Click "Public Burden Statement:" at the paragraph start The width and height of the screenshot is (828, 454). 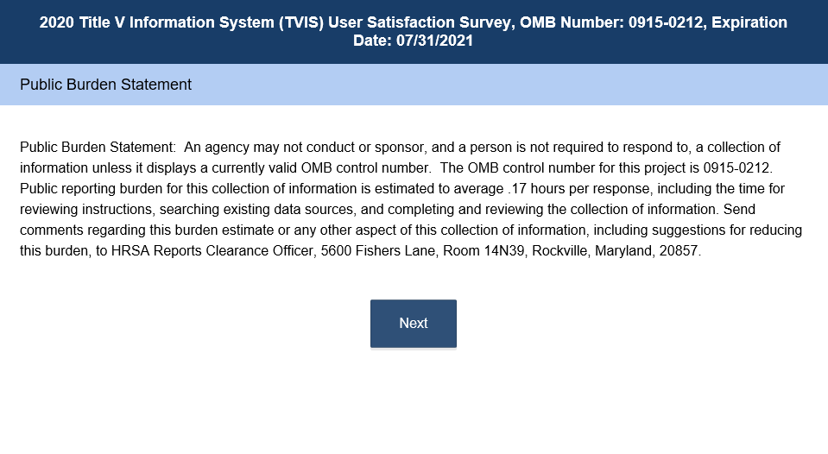click(x=98, y=147)
